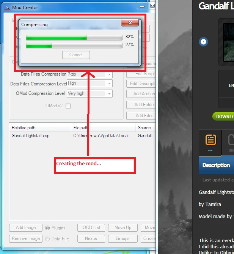
Task: Click the Relative path column header
Action: tap(39, 128)
